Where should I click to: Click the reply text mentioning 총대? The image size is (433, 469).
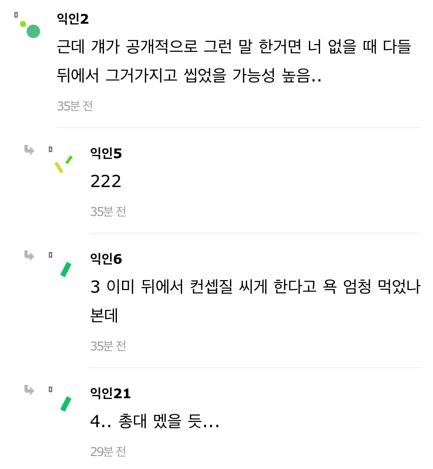pyautogui.click(x=155, y=421)
